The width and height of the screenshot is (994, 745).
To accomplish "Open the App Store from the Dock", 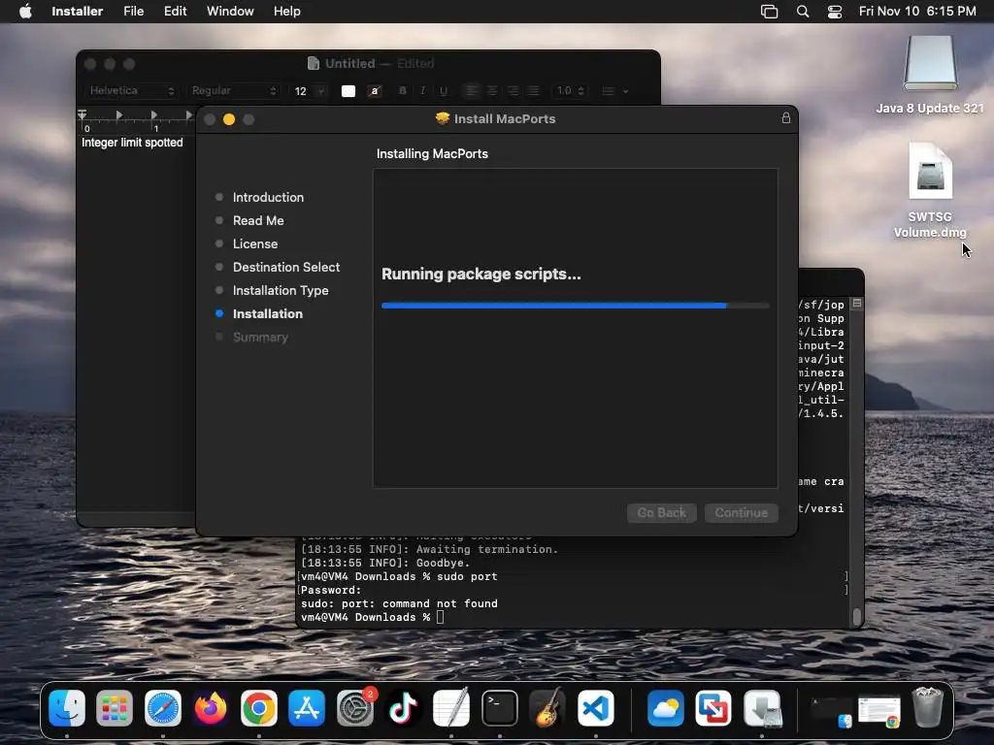I will 307,708.
